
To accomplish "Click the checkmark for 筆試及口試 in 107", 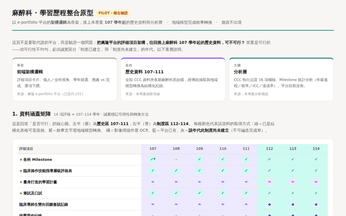I will pos(152,193).
